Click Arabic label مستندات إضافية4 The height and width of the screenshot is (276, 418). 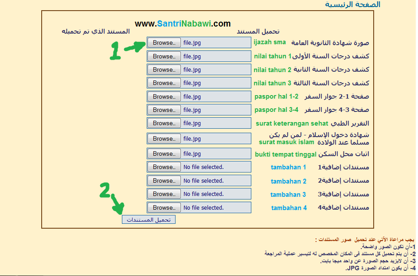344,207
